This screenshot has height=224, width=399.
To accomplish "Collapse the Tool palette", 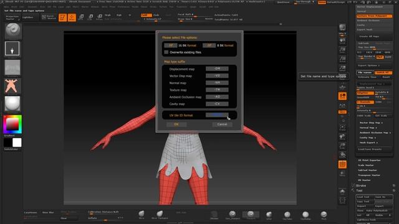I will [359, 190].
